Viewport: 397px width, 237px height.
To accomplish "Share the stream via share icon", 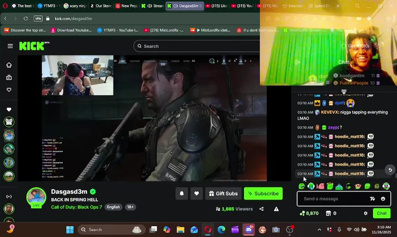I will point(261,209).
